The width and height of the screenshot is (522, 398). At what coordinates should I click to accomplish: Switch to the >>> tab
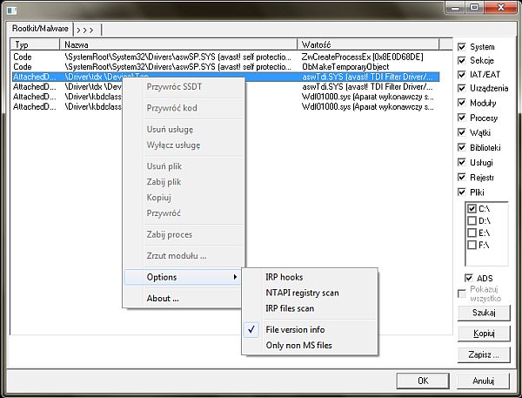[85, 30]
